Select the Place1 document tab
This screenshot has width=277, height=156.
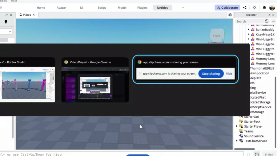click(x=27, y=15)
